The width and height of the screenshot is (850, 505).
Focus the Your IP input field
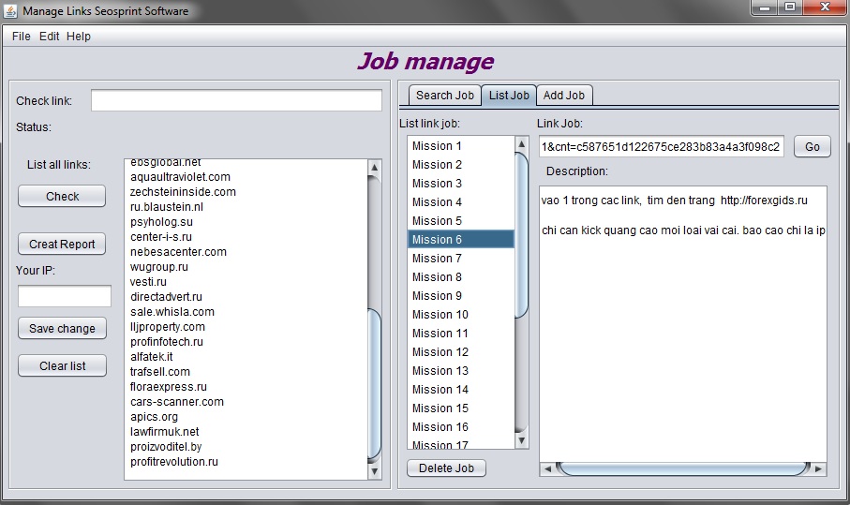(x=65, y=296)
